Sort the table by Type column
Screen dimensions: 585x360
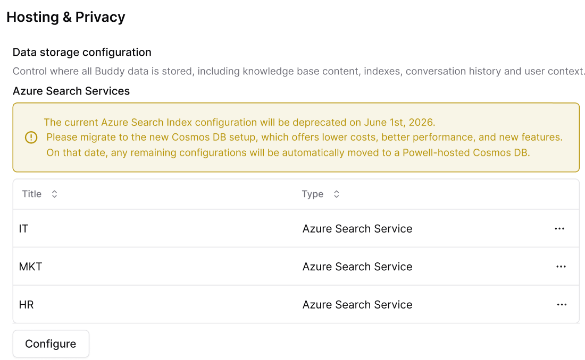[x=336, y=194]
